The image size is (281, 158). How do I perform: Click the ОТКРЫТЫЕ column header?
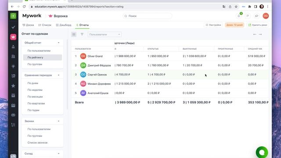click(x=153, y=49)
